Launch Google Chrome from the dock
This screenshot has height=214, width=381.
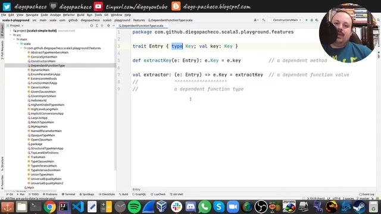49,207
